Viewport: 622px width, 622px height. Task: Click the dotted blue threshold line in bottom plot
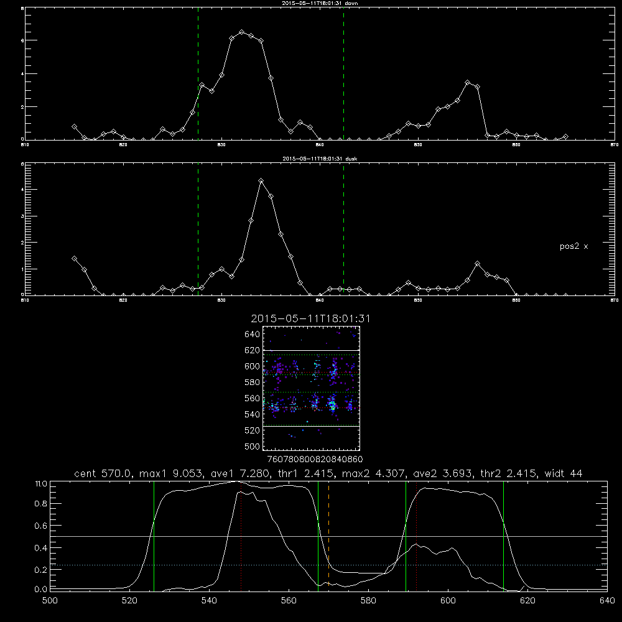tap(328, 565)
